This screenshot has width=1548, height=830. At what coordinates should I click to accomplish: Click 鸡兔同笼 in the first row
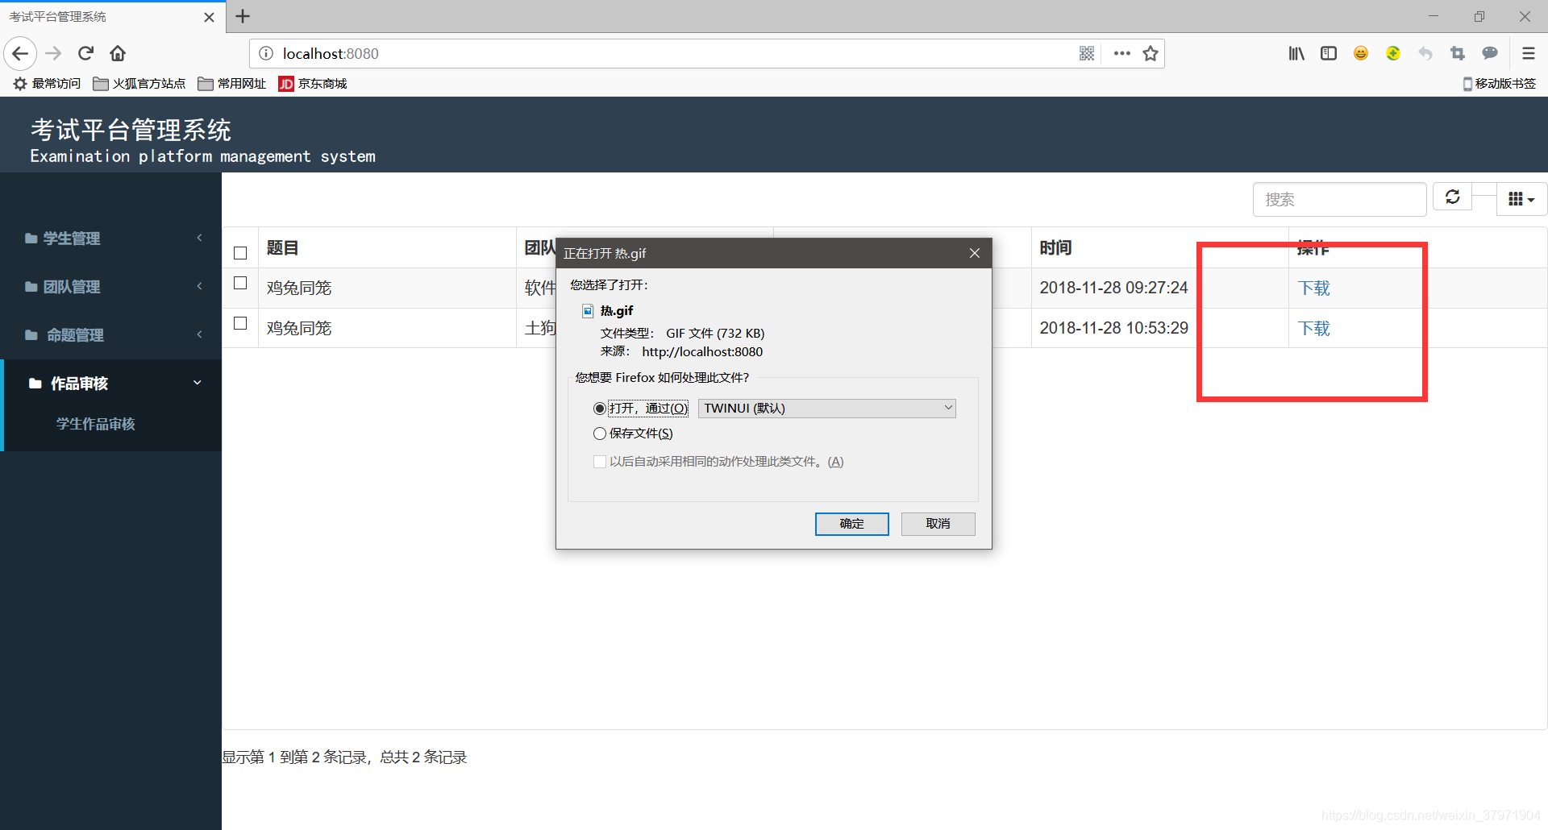point(299,288)
